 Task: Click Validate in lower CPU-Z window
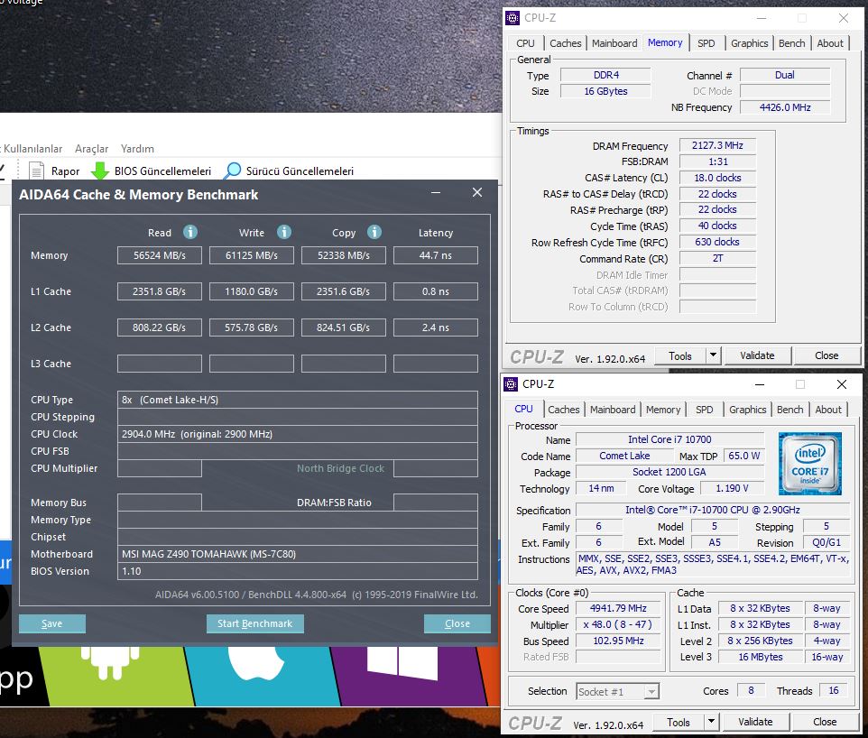(755, 722)
